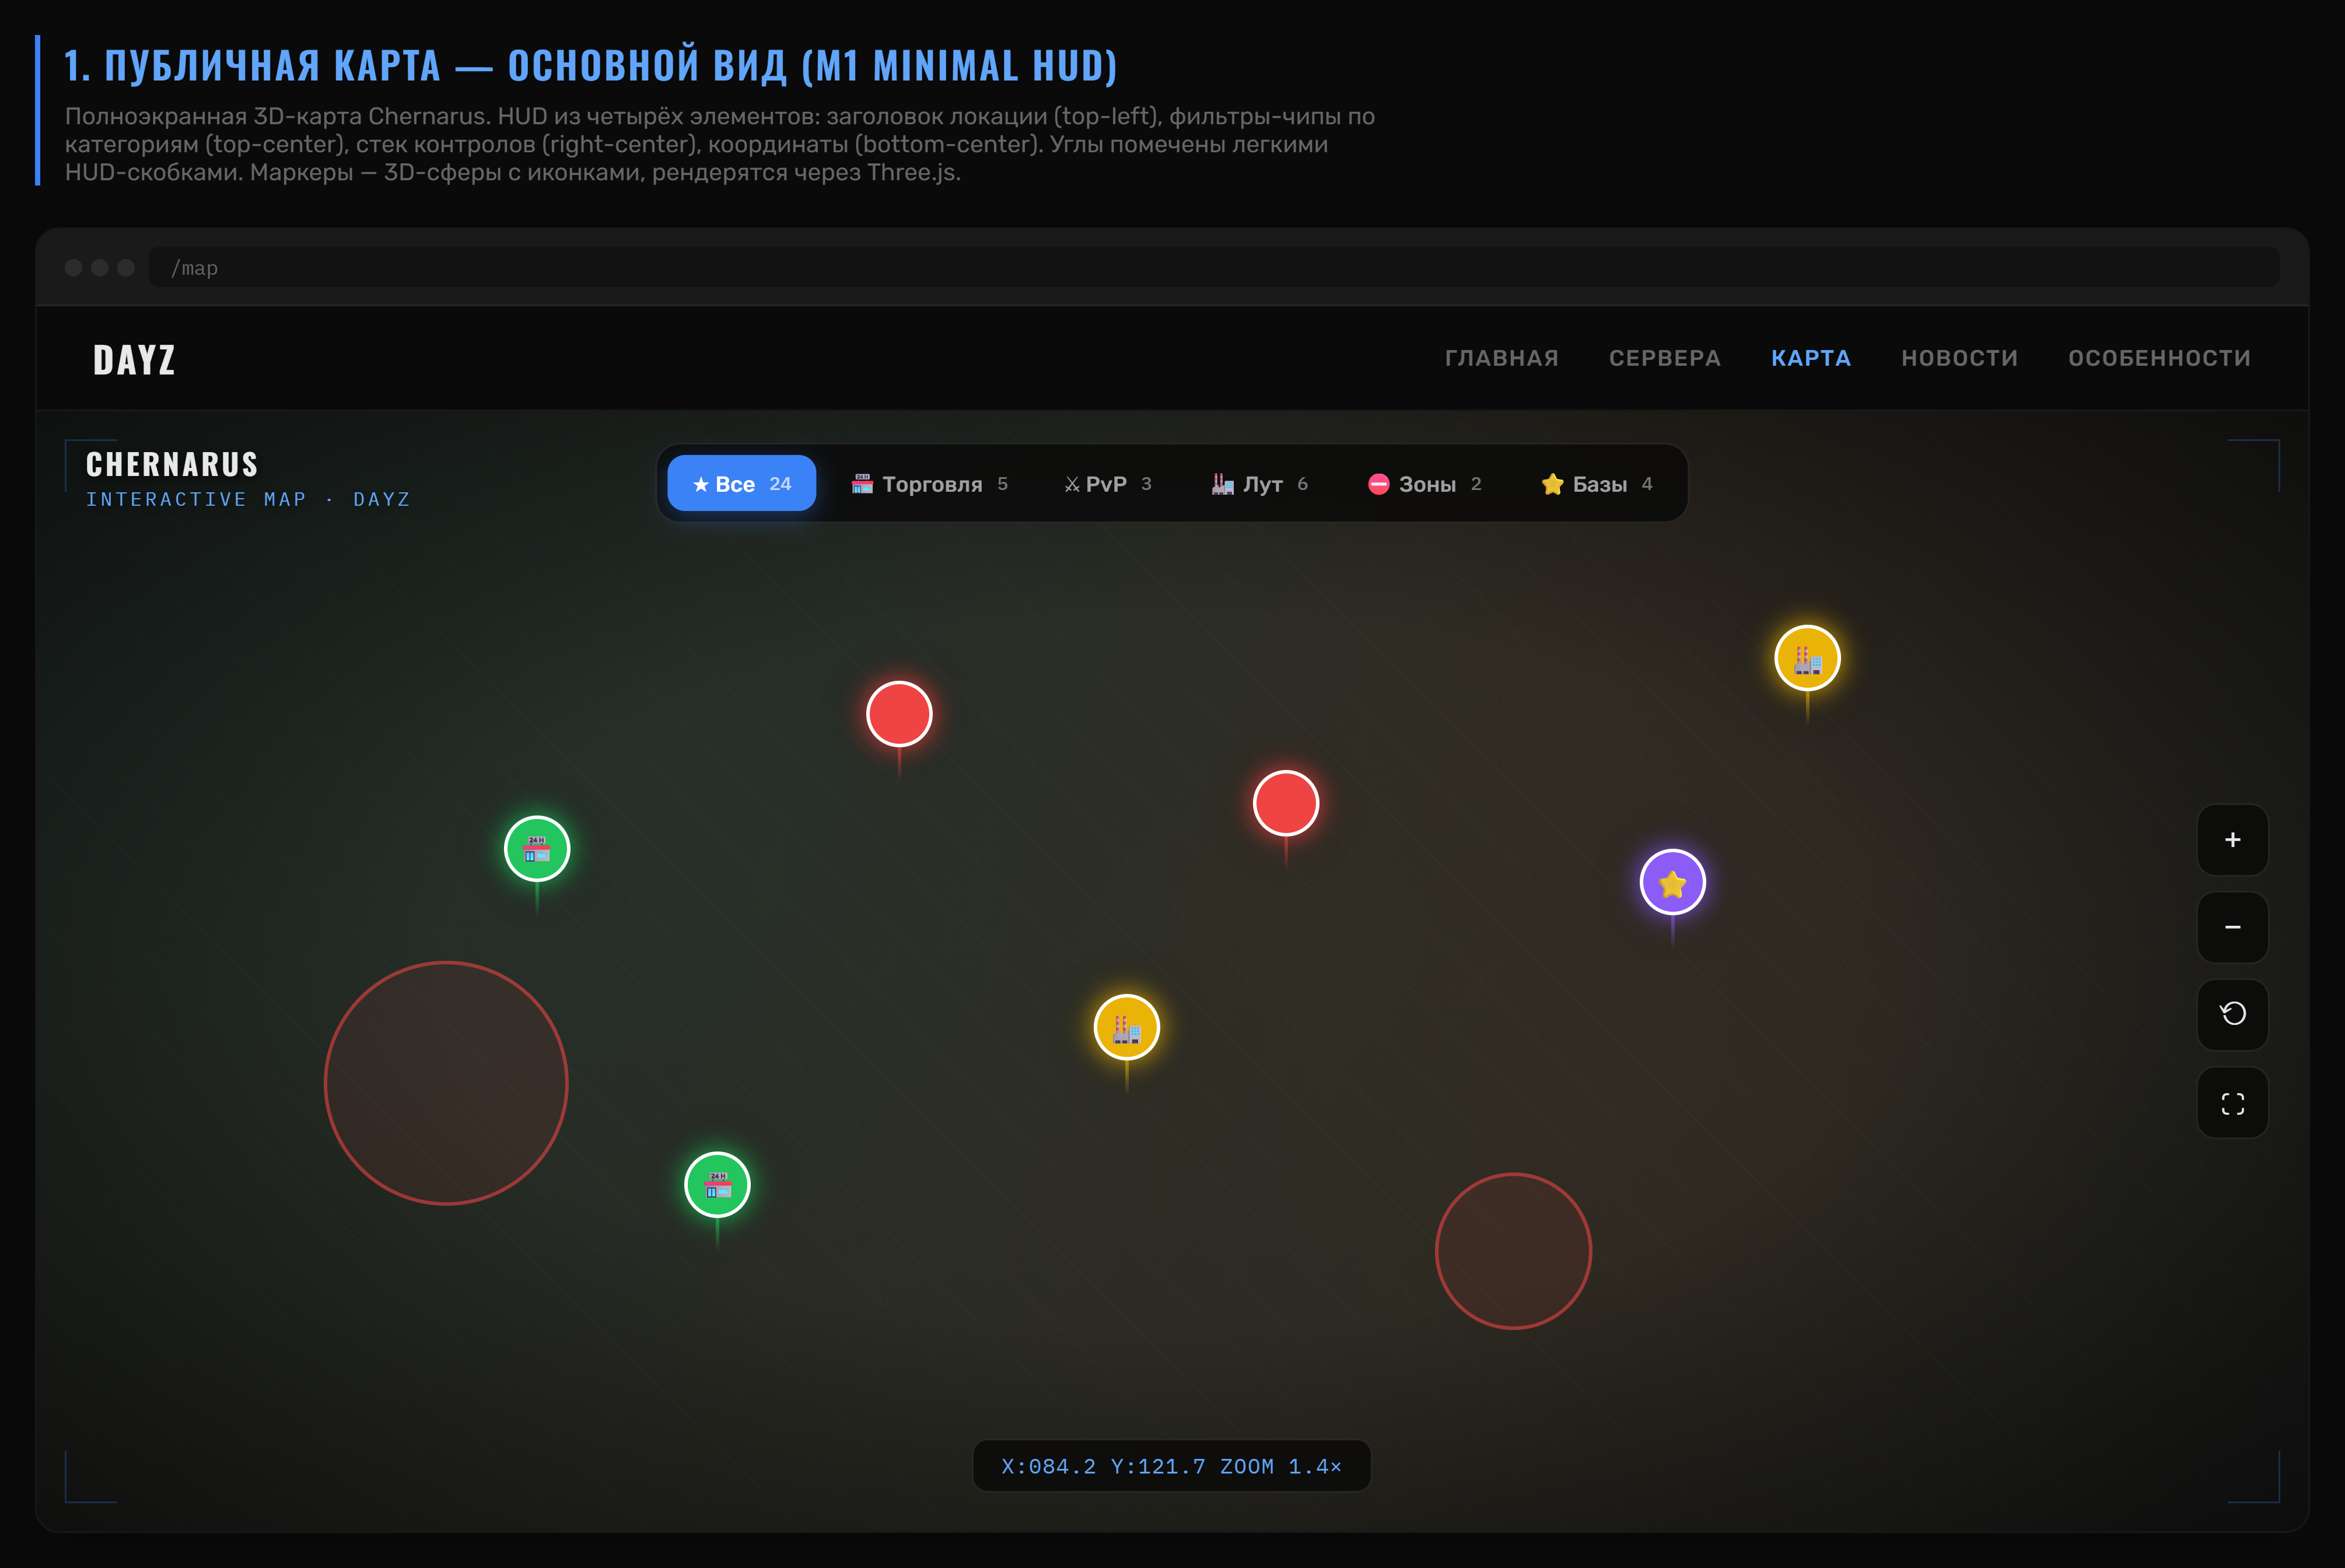Click the INTERACTIVE MAP · DAYZ subtitle
The image size is (2345, 1568).
[248, 499]
